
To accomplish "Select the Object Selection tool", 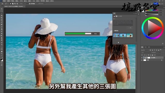I will click(x=2, y=16).
